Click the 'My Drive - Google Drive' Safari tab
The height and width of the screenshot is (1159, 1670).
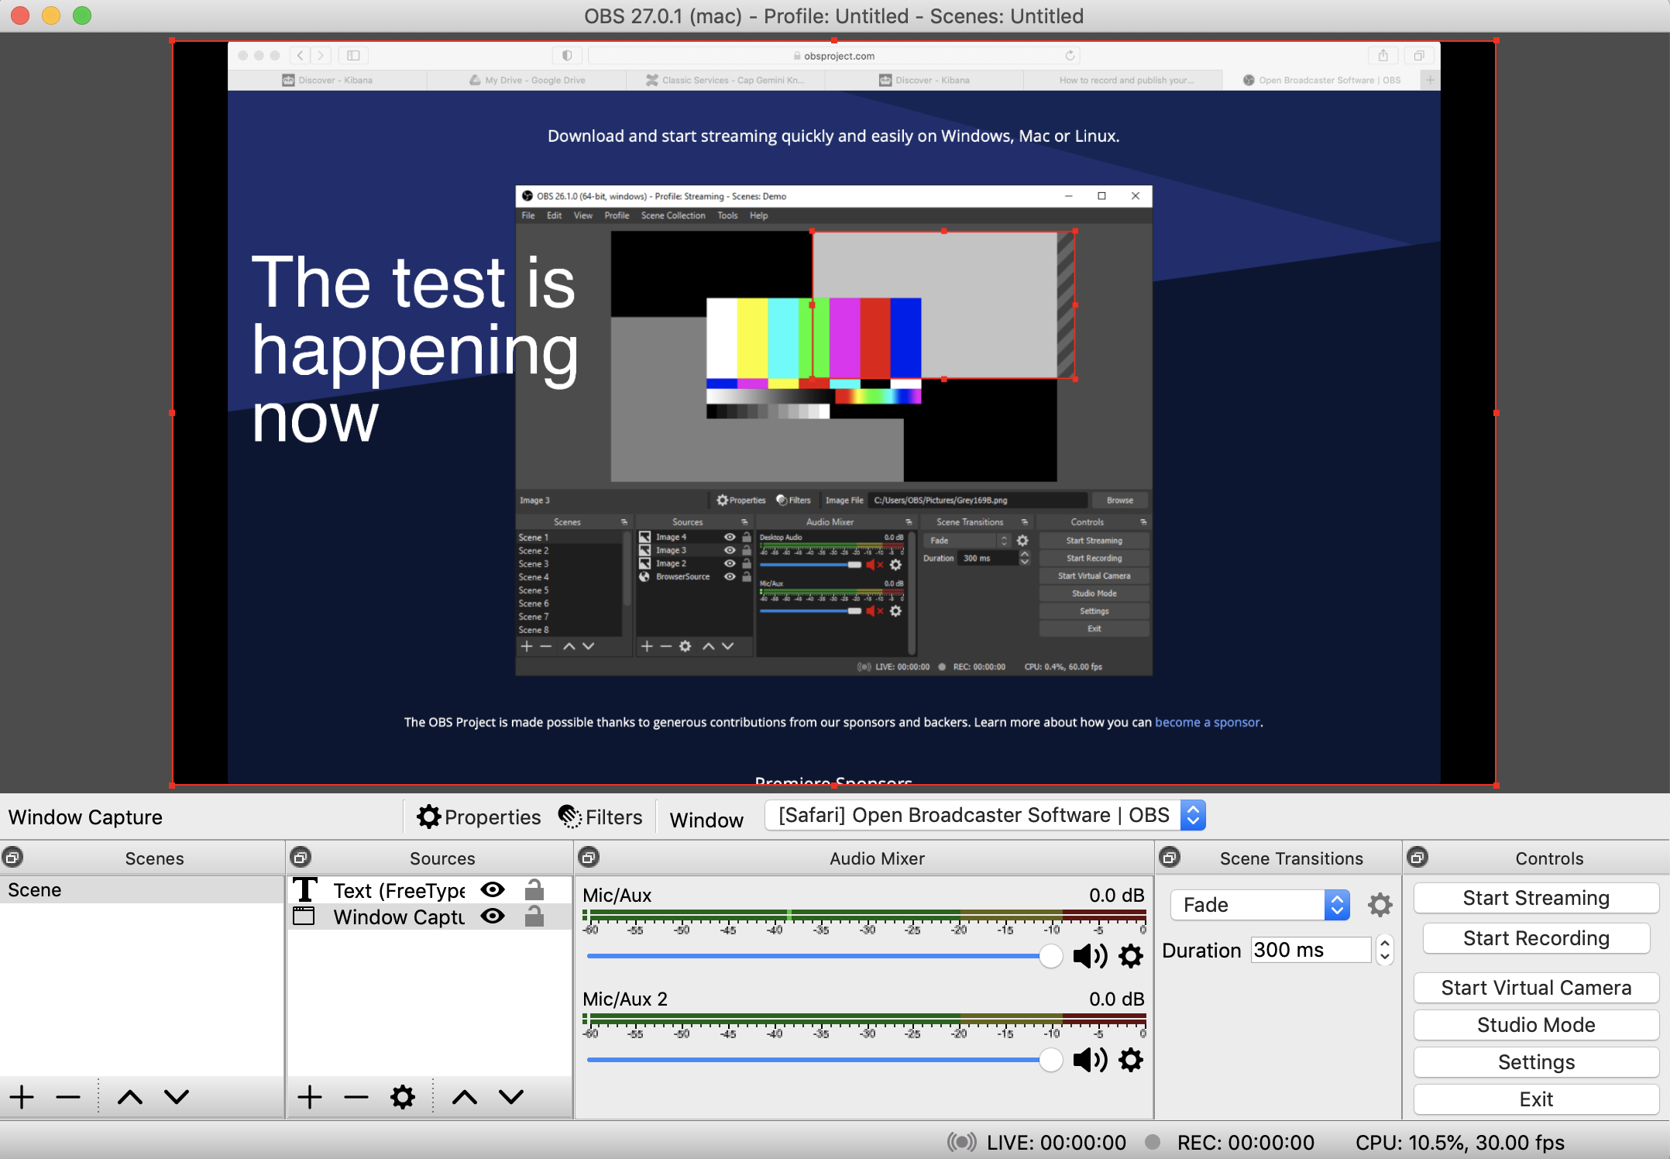coord(527,80)
